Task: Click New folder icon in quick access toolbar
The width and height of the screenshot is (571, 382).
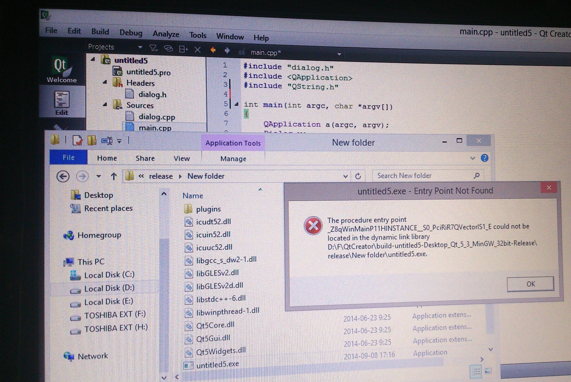Action: (92, 141)
